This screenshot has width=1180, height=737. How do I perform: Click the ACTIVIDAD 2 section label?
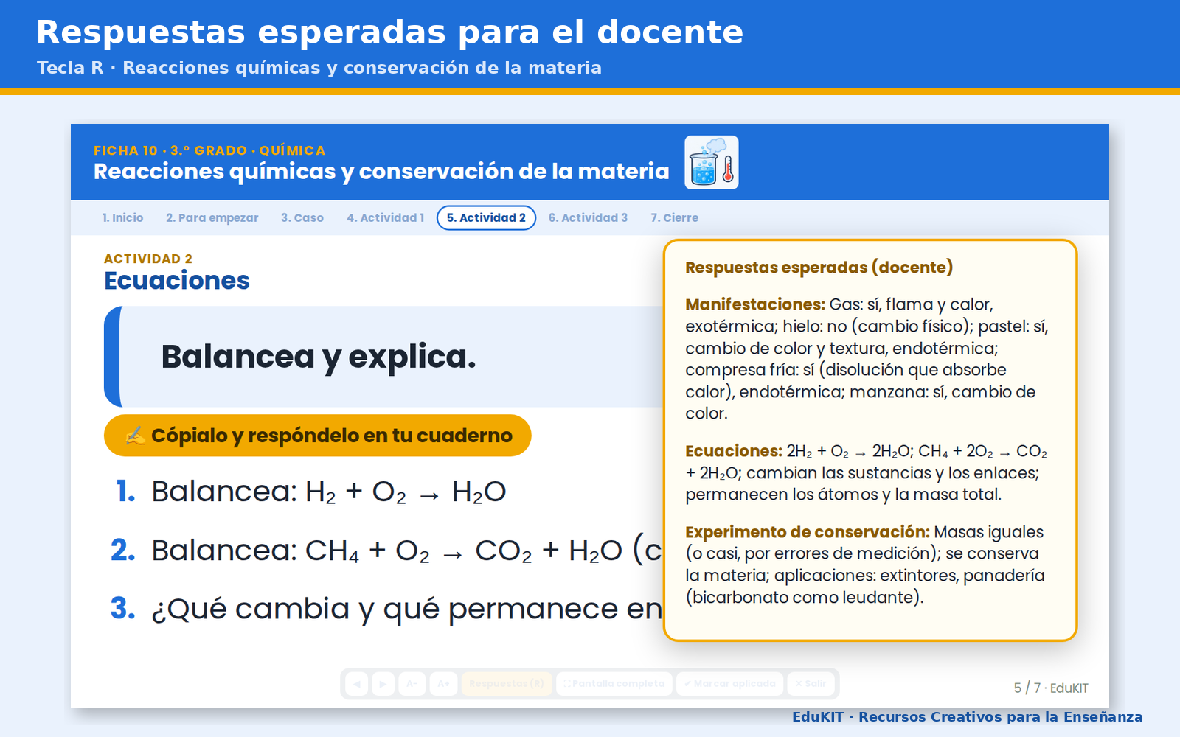click(x=148, y=259)
